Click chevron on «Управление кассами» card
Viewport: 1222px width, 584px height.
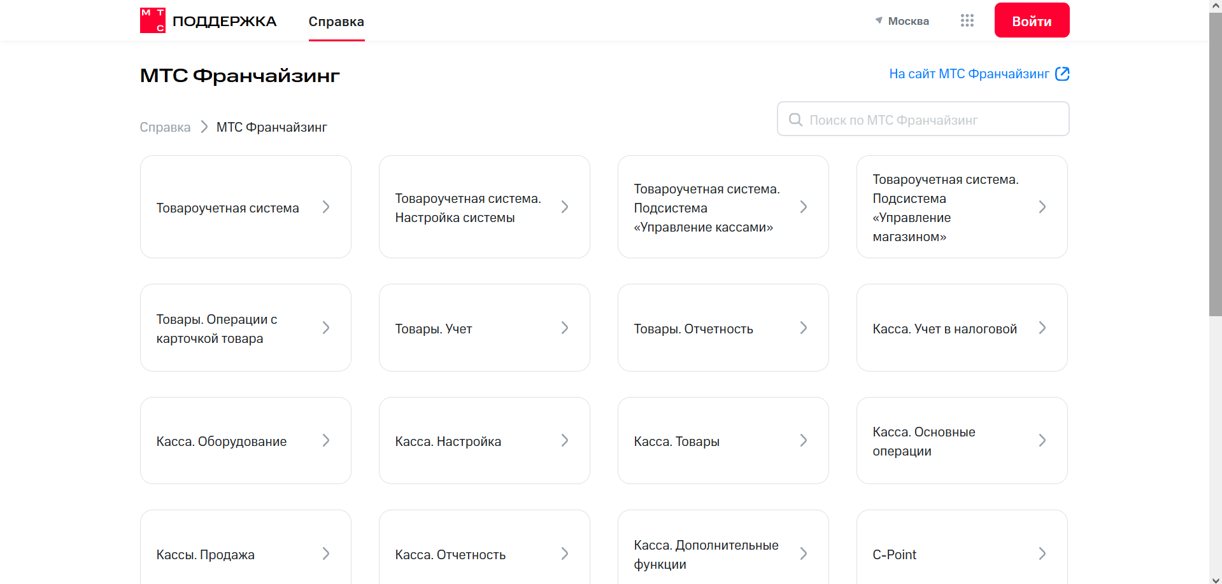(804, 207)
